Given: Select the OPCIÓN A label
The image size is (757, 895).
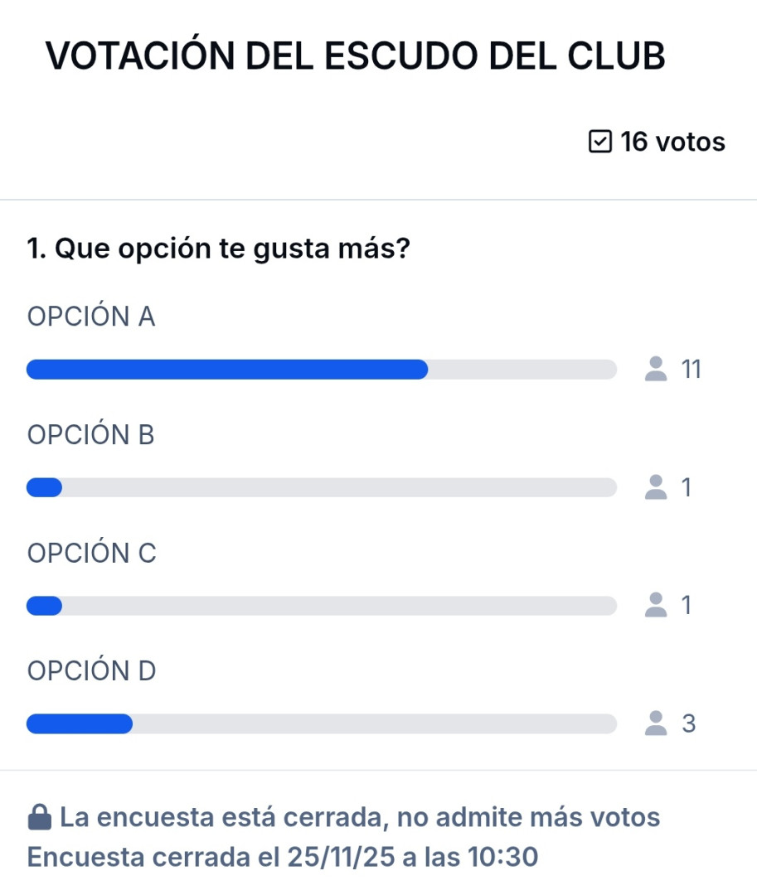Looking at the screenshot, I should (91, 317).
